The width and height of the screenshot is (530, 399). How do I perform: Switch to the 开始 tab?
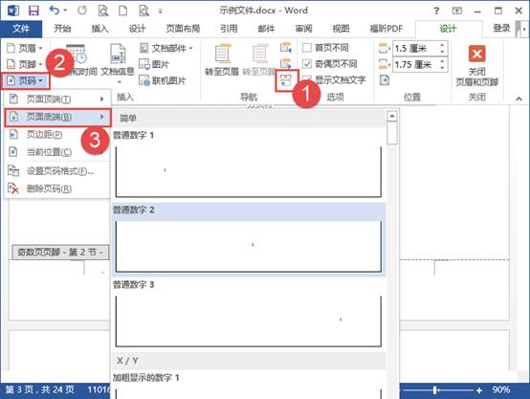click(62, 29)
